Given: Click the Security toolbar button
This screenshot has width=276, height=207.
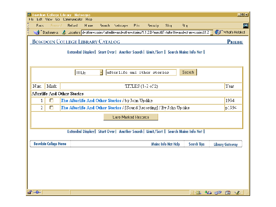Looking at the screenshot, I should point(153,26).
